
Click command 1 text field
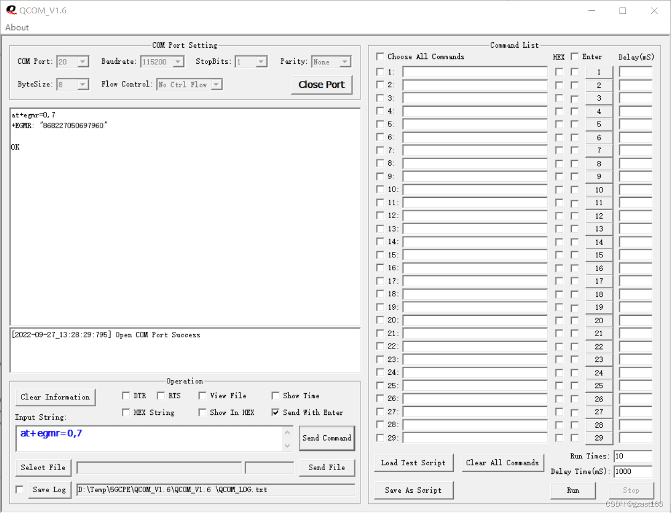475,72
